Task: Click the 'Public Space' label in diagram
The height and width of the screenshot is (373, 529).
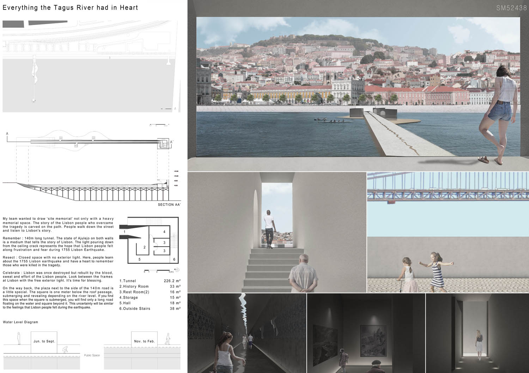Action: 92,355
